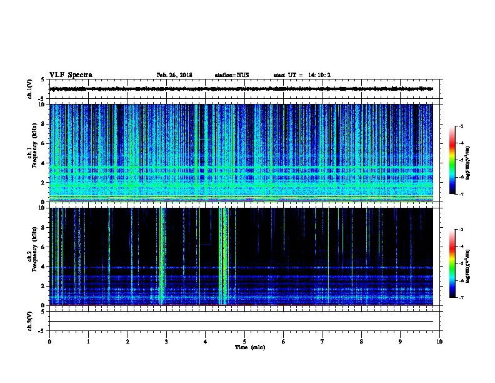Click the "1" tick on the time axis
Image resolution: width=495 pixels, height=383 pixels.
[88, 342]
